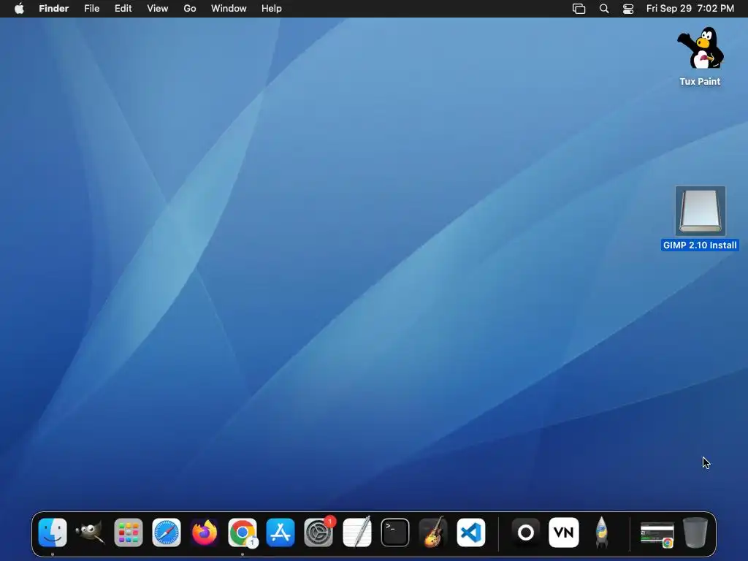
Task: Click the GIMP 2.10 Install label
Action: [700, 245]
